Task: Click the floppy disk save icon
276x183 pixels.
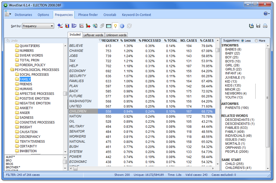Action: (258, 26)
